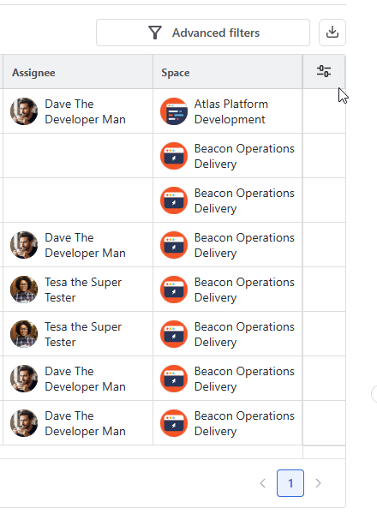Image resolution: width=377 pixels, height=514 pixels.
Task: Click the funnel filter icon
Action: [x=155, y=33]
